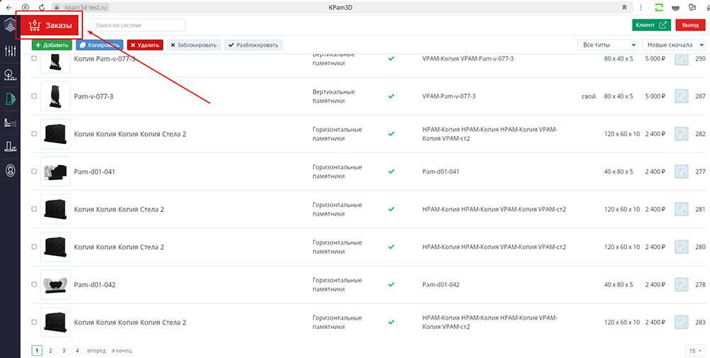Click the red Удалить button
Viewport: 710px width, 358px height.
145,45
